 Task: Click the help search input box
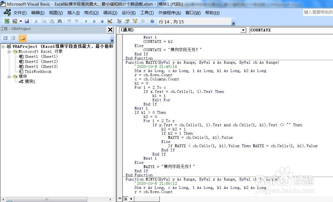point(318,12)
